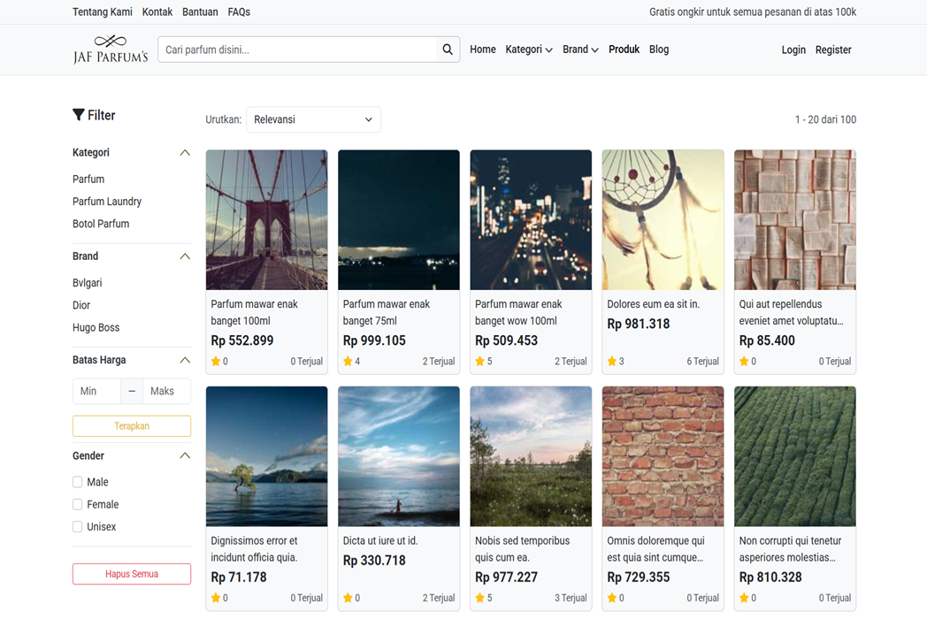Viewport: 927px width, 619px height.
Task: Open the dreamcatcher product thumbnail
Action: (663, 219)
